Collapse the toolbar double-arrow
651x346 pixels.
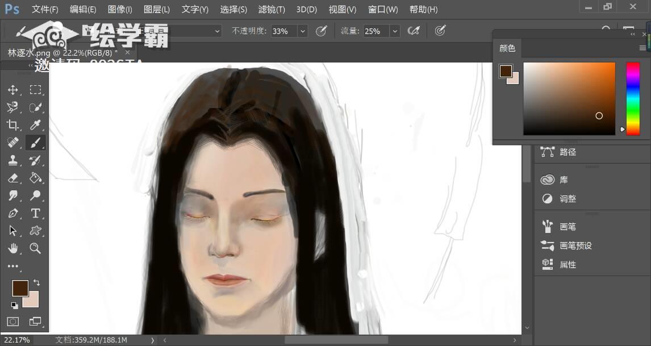(x=30, y=66)
